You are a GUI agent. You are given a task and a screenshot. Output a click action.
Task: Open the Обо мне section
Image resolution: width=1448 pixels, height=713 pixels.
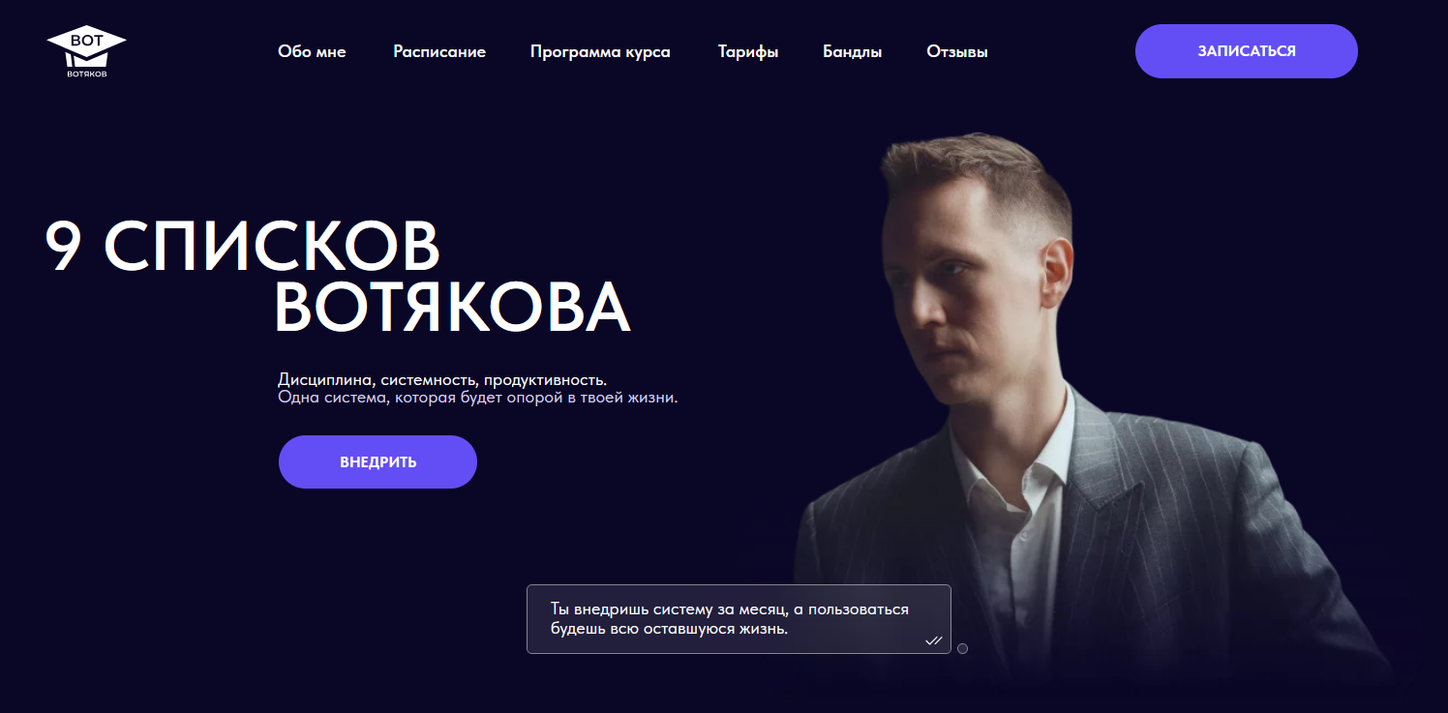click(312, 51)
